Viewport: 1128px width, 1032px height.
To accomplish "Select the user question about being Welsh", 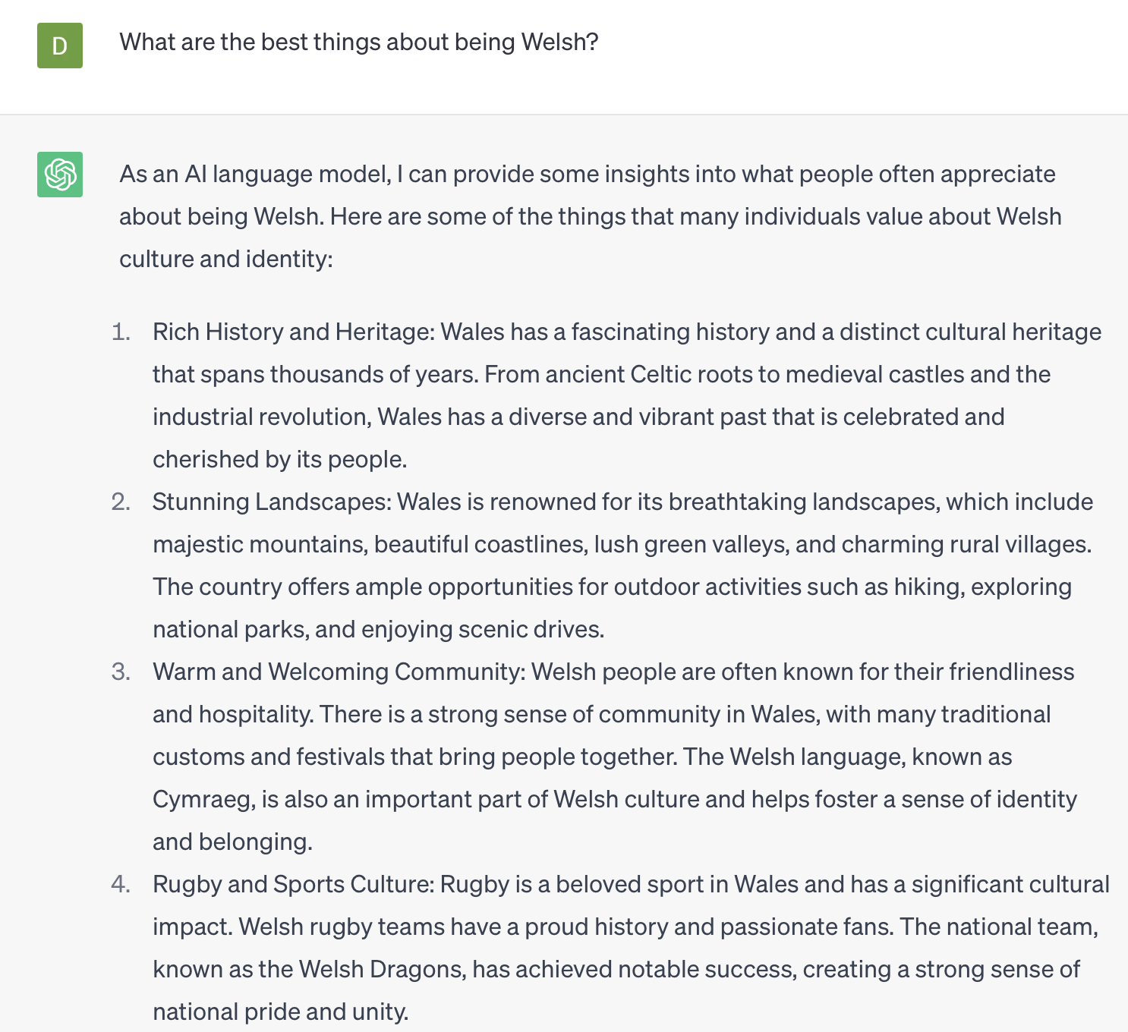I will click(x=359, y=42).
